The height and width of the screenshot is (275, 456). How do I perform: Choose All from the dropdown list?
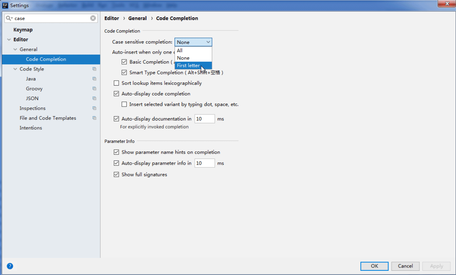pos(193,51)
